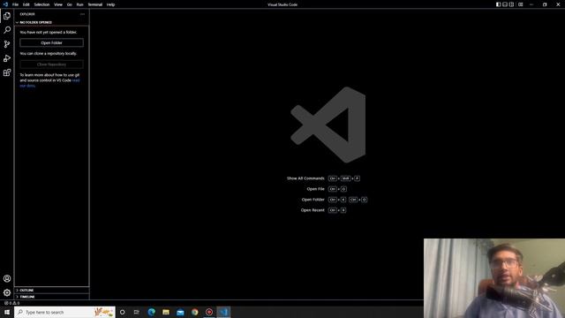565x318 pixels.
Task: Open the Search view in activity bar
Action: coord(7,30)
